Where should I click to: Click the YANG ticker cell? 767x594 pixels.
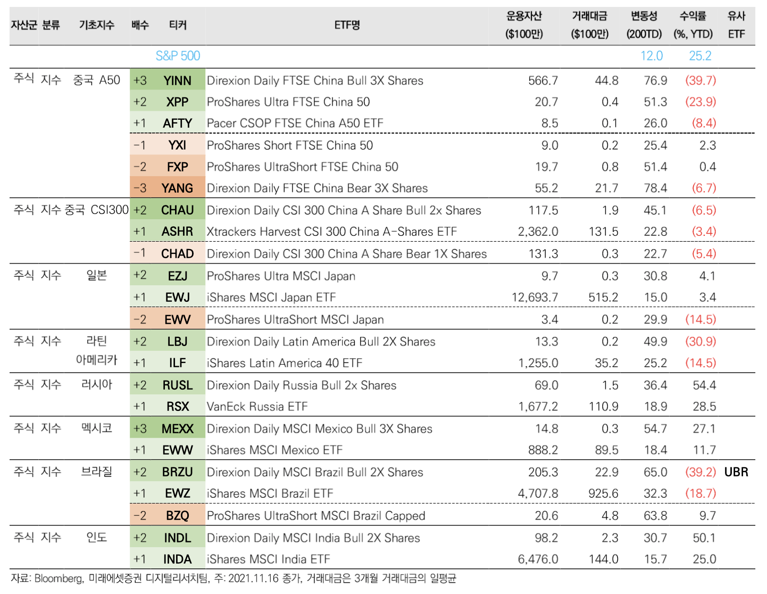pyautogui.click(x=178, y=188)
